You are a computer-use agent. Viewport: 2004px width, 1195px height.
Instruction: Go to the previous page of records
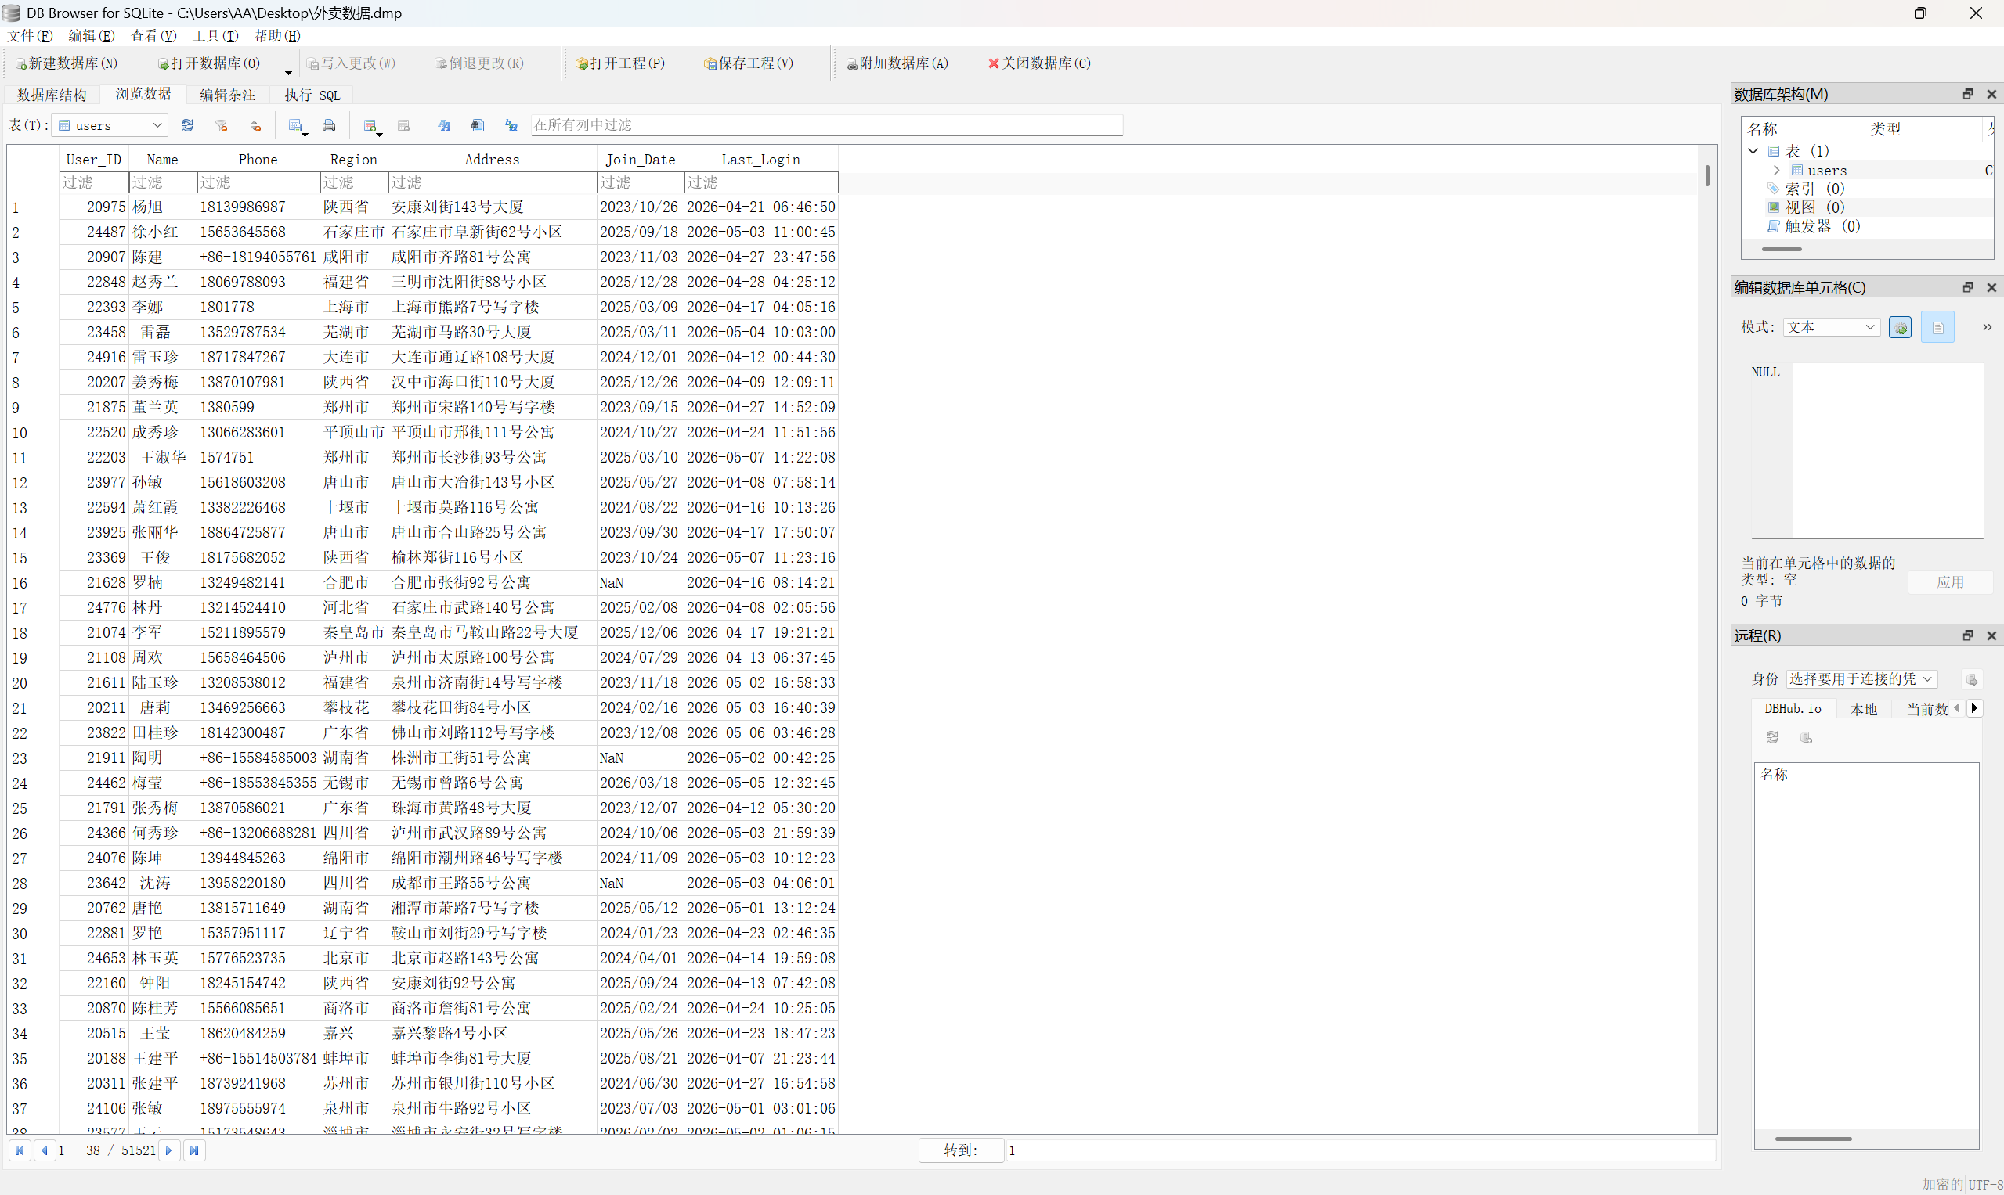[x=45, y=1150]
